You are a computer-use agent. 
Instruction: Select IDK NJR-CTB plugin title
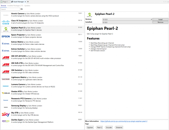click(17, 63)
